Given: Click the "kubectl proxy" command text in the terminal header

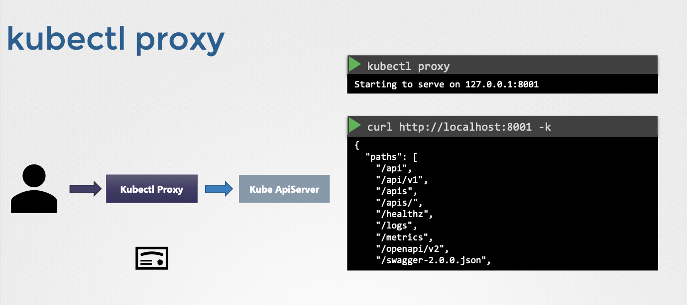Looking at the screenshot, I should pyautogui.click(x=408, y=66).
